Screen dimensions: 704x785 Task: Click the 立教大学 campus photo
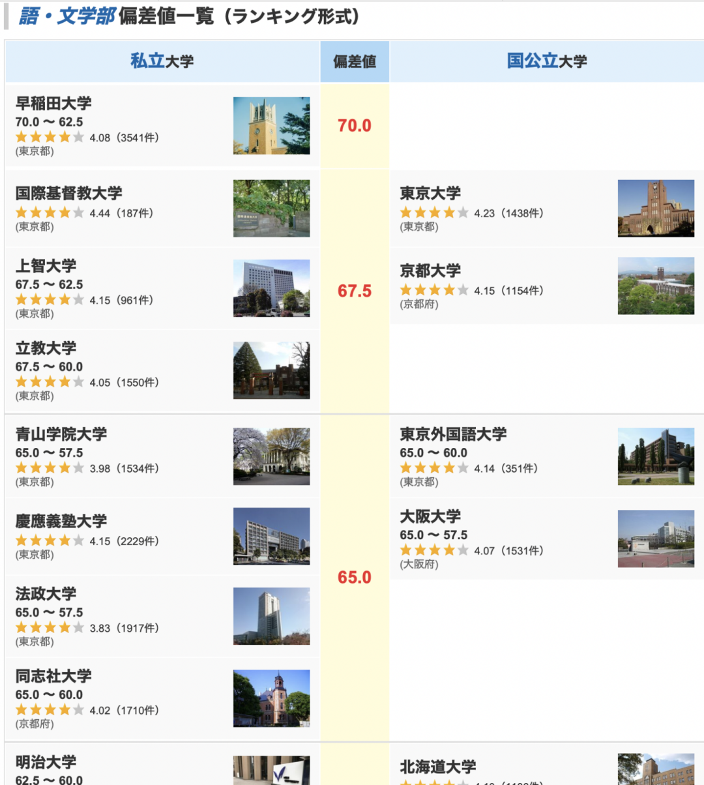point(271,370)
